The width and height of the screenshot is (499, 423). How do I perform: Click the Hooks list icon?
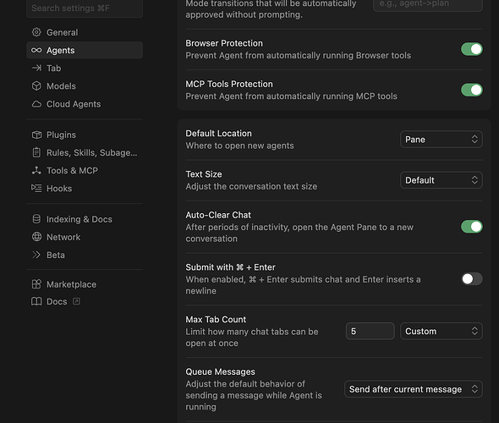coord(36,189)
